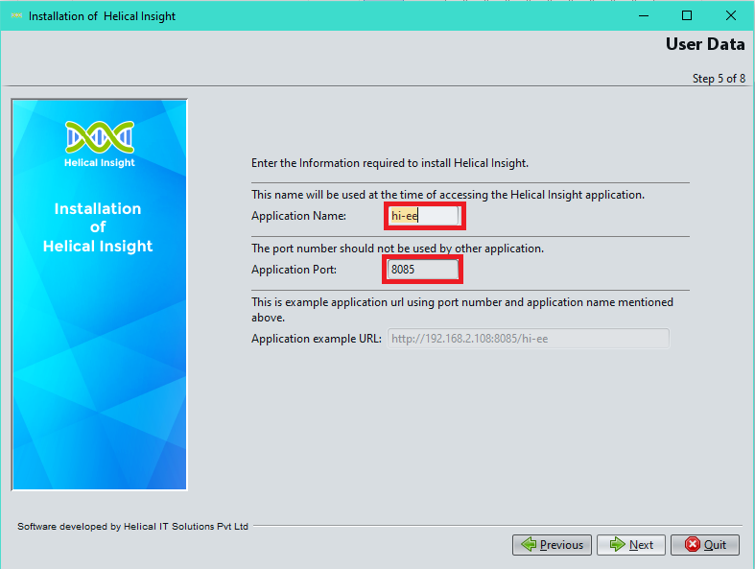
Task: Click the green left arrow on Previous
Action: coord(529,544)
